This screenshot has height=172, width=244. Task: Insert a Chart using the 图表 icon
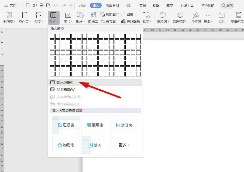pos(127,14)
